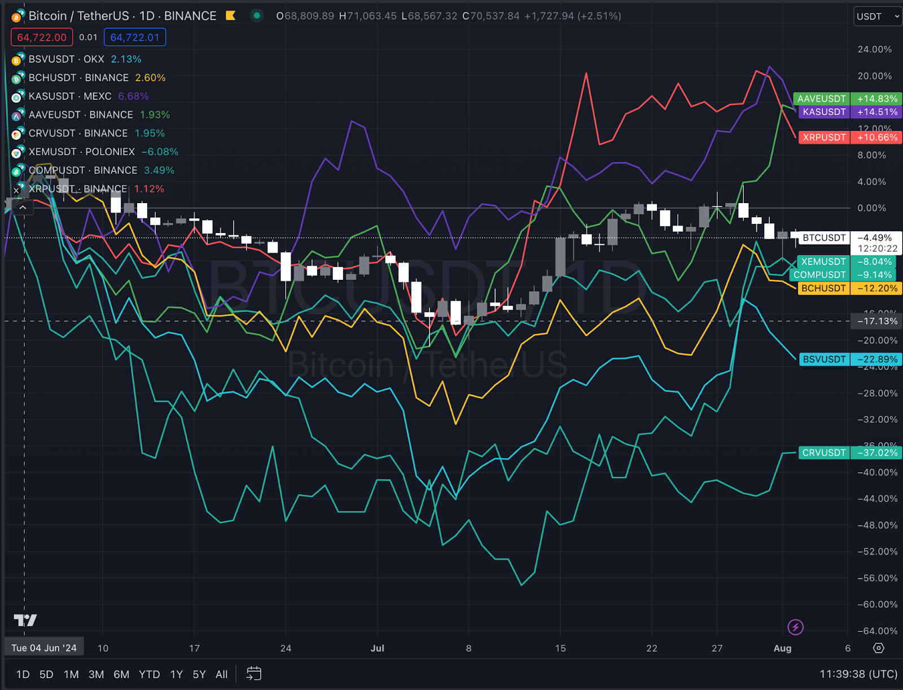The width and height of the screenshot is (903, 690).
Task: Open the USDT currency dropdown
Action: tap(878, 16)
